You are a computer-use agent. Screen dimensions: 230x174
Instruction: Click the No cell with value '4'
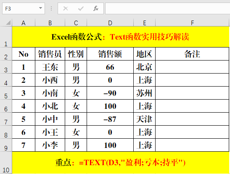24,106
